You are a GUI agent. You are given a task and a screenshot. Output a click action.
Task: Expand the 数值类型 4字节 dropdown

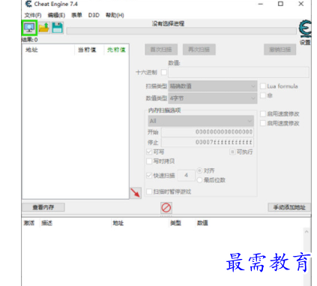click(x=213, y=98)
